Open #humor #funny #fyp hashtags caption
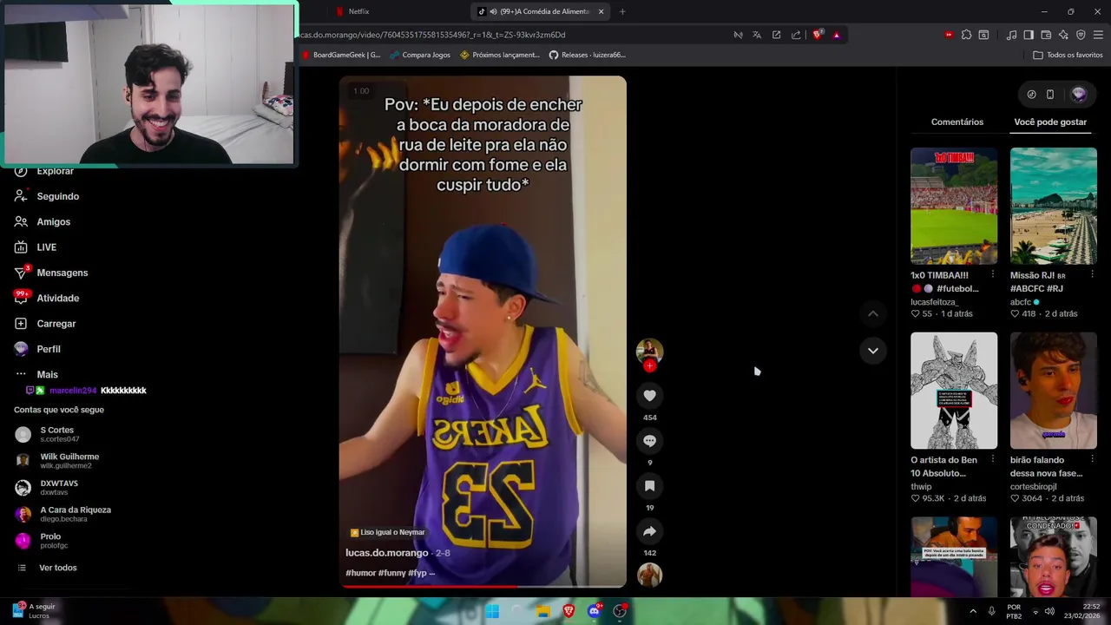The image size is (1111, 625). click(x=390, y=573)
